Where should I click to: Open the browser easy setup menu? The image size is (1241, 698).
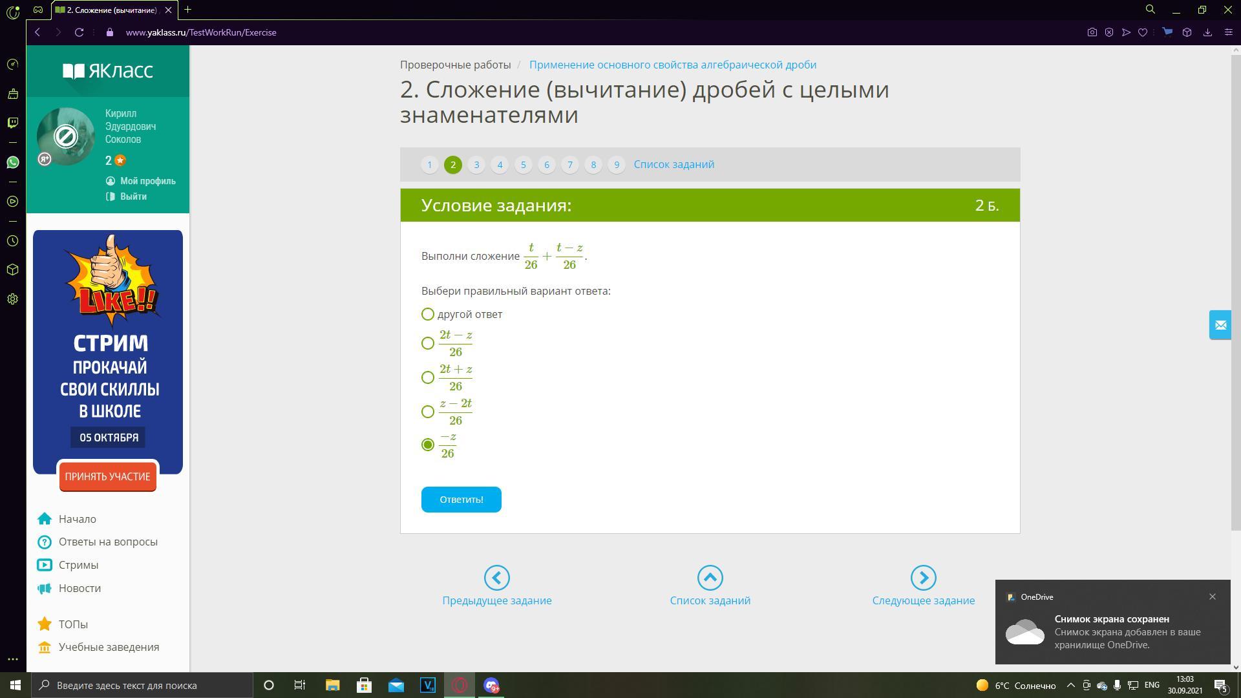click(1228, 32)
